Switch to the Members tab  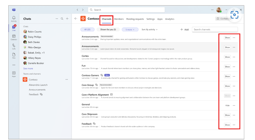[x=119, y=19]
